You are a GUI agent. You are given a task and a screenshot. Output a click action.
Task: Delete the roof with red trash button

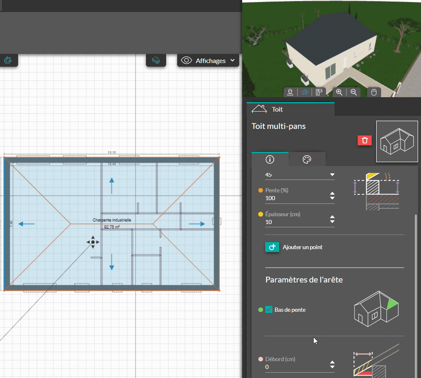tap(364, 140)
